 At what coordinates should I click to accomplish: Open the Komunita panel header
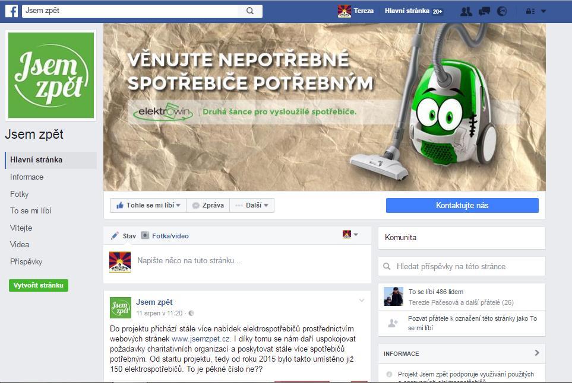462,238
